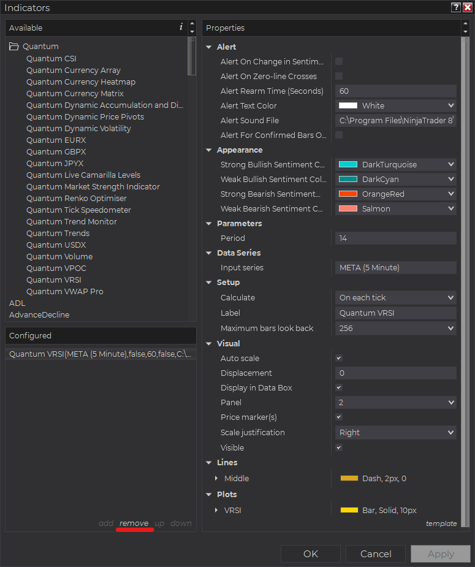Toggle the Price marker(s) checkbox
Screen dimensions: 475x567
[339, 417]
